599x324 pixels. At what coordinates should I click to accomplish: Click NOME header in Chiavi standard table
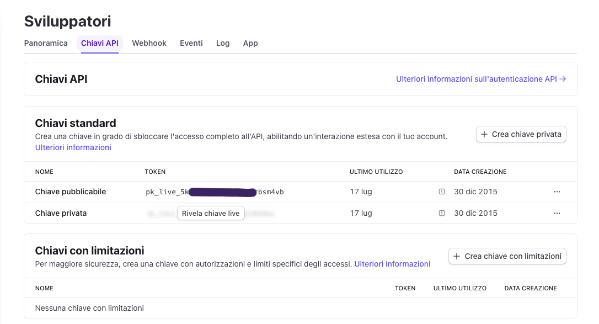pyautogui.click(x=44, y=172)
